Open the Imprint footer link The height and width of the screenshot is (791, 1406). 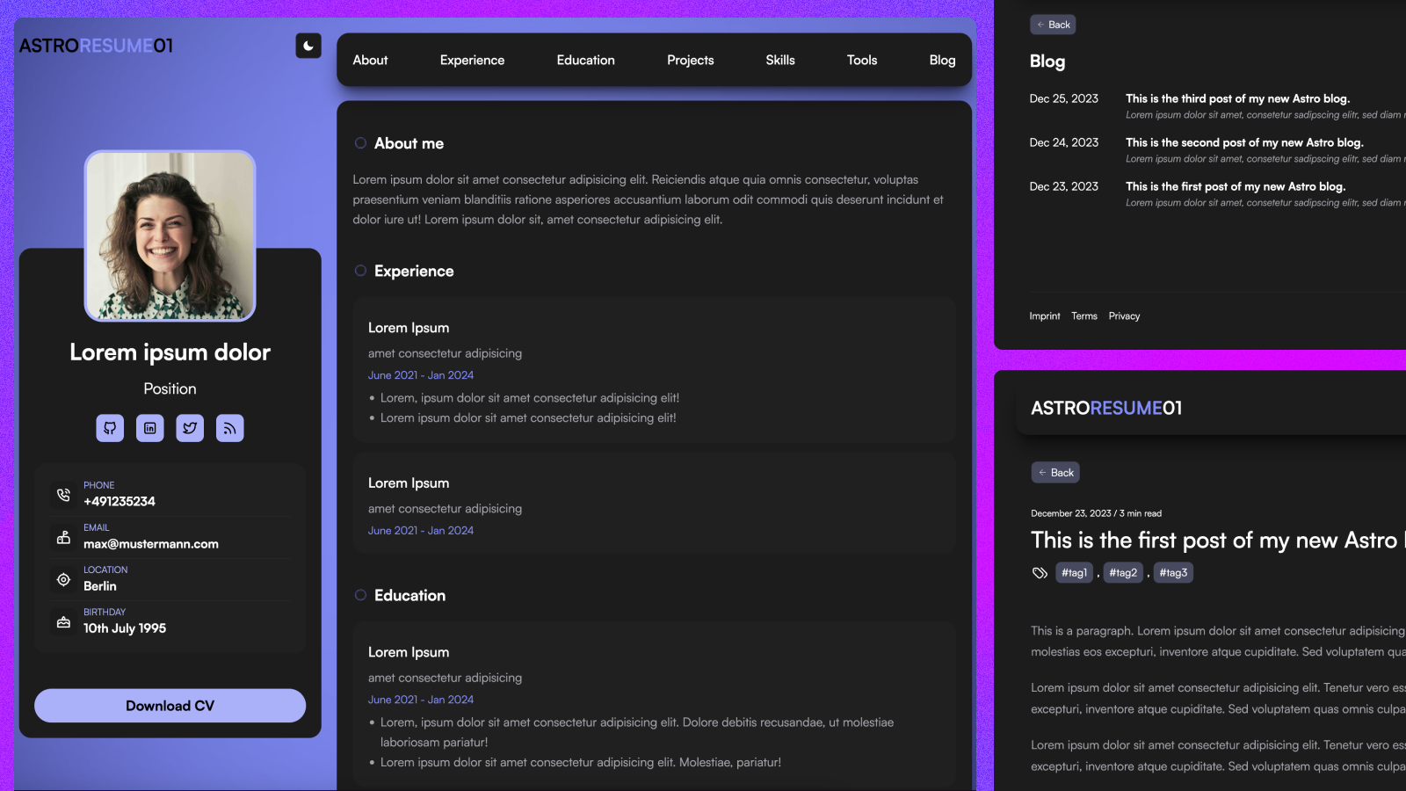tap(1045, 316)
